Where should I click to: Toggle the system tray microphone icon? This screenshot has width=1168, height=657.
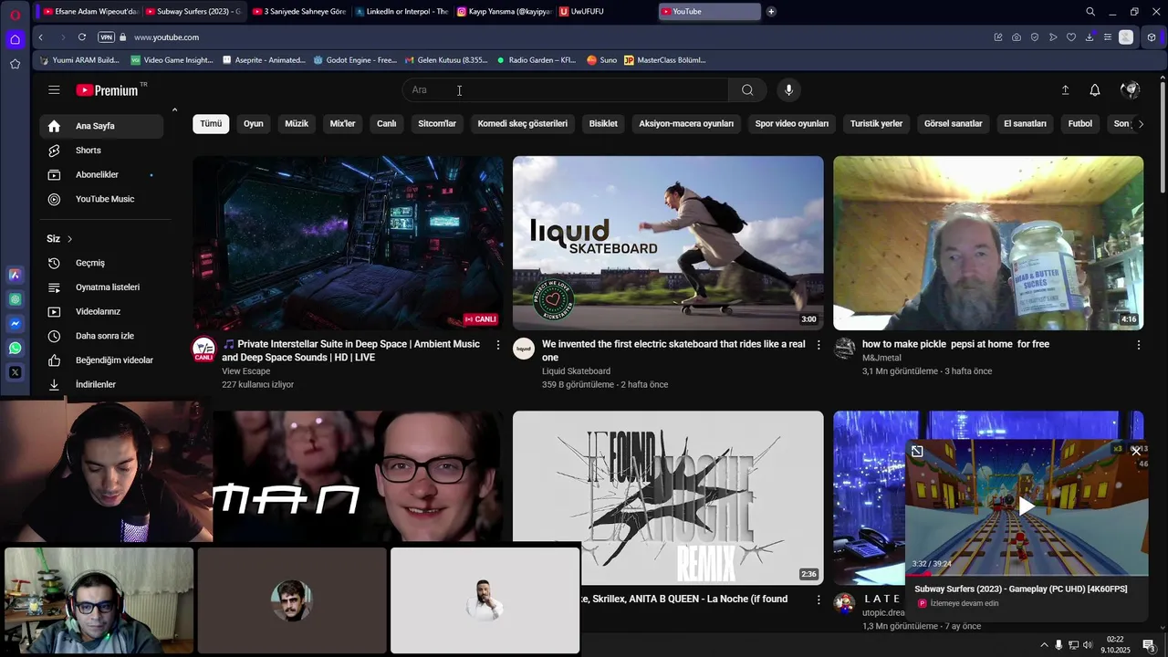tap(1058, 645)
